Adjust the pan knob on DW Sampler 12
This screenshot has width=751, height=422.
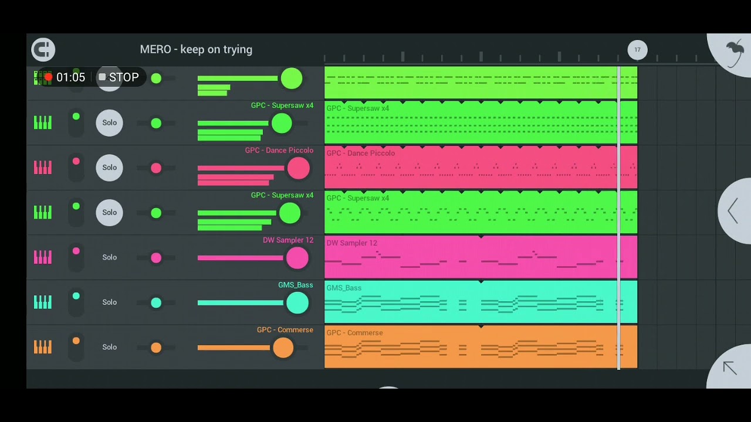coord(156,258)
